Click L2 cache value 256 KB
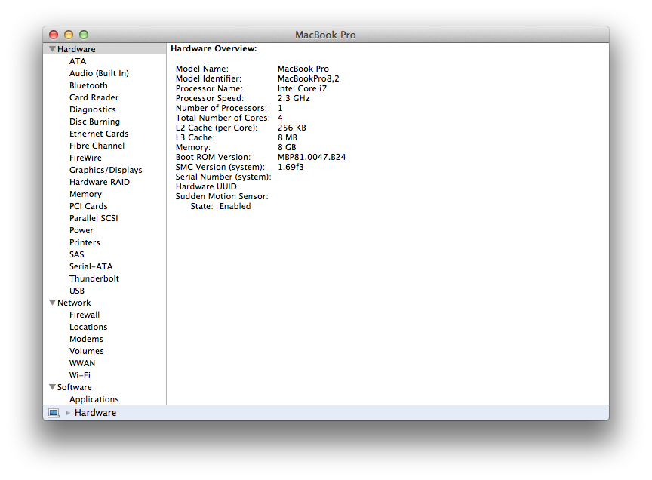This screenshot has width=652, height=480. [x=291, y=128]
